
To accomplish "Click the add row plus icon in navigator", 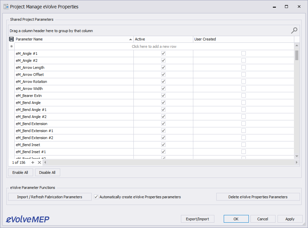I will coord(33,162).
